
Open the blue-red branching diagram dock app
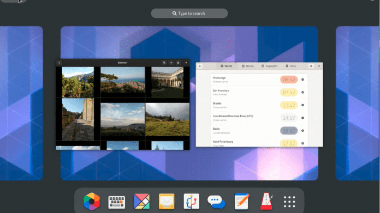pos(192,202)
